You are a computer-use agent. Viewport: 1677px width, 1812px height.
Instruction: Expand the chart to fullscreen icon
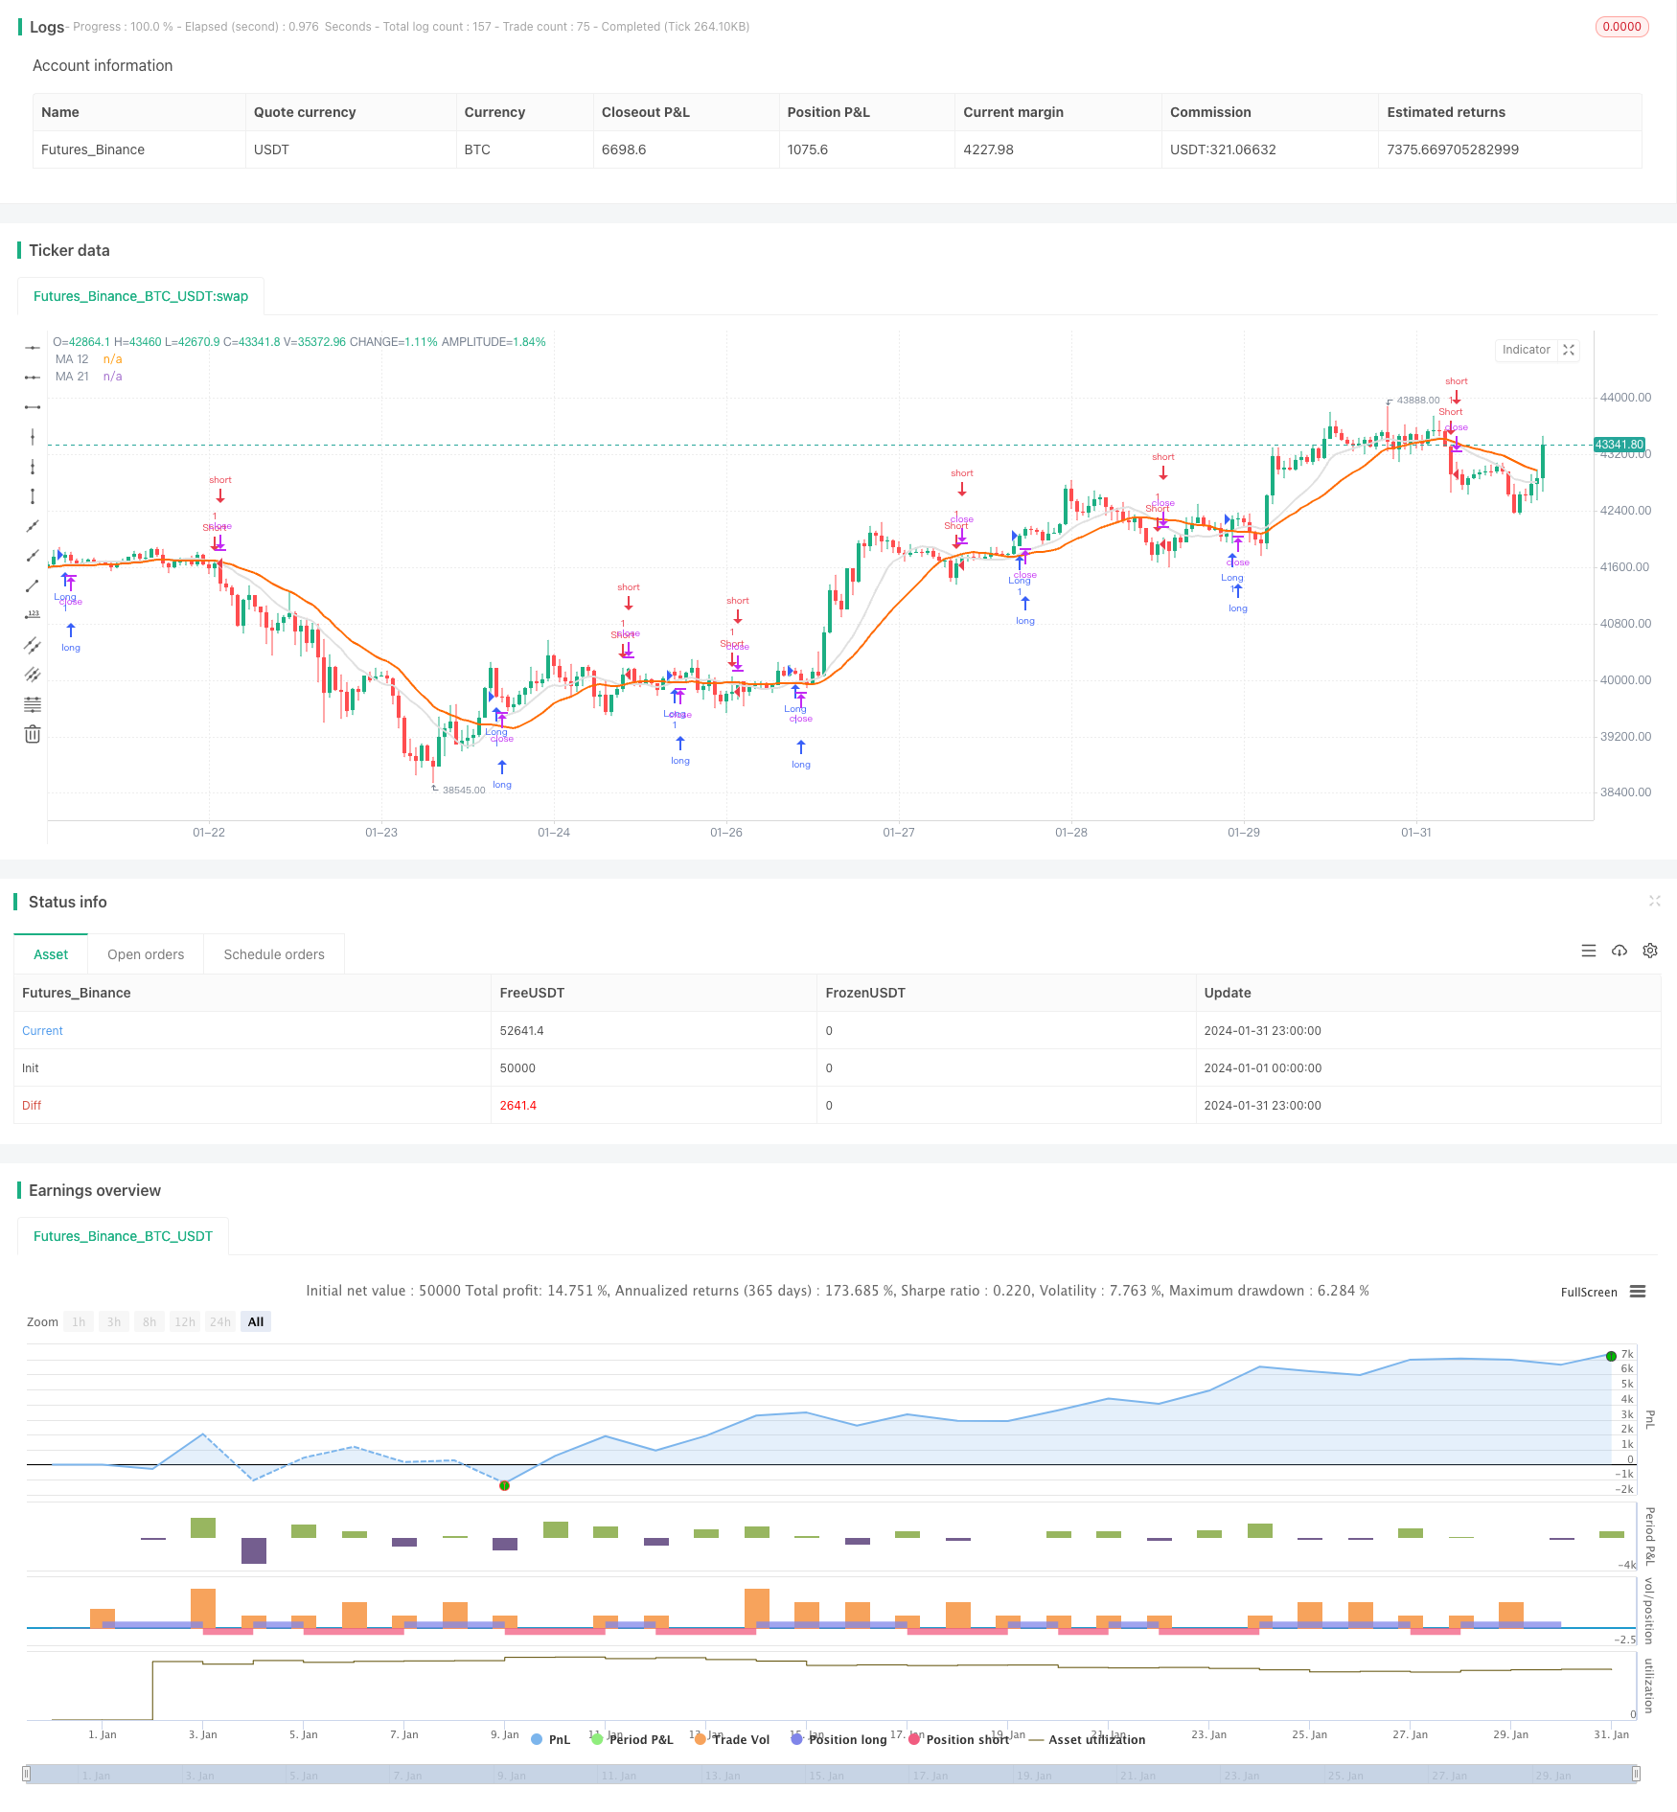[1569, 350]
